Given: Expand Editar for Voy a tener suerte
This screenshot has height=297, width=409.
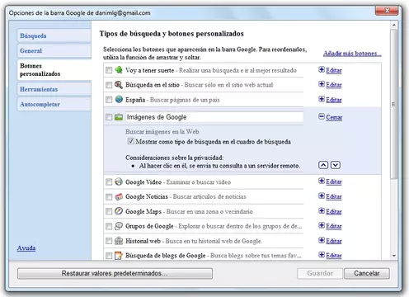Looking at the screenshot, I should (330, 70).
